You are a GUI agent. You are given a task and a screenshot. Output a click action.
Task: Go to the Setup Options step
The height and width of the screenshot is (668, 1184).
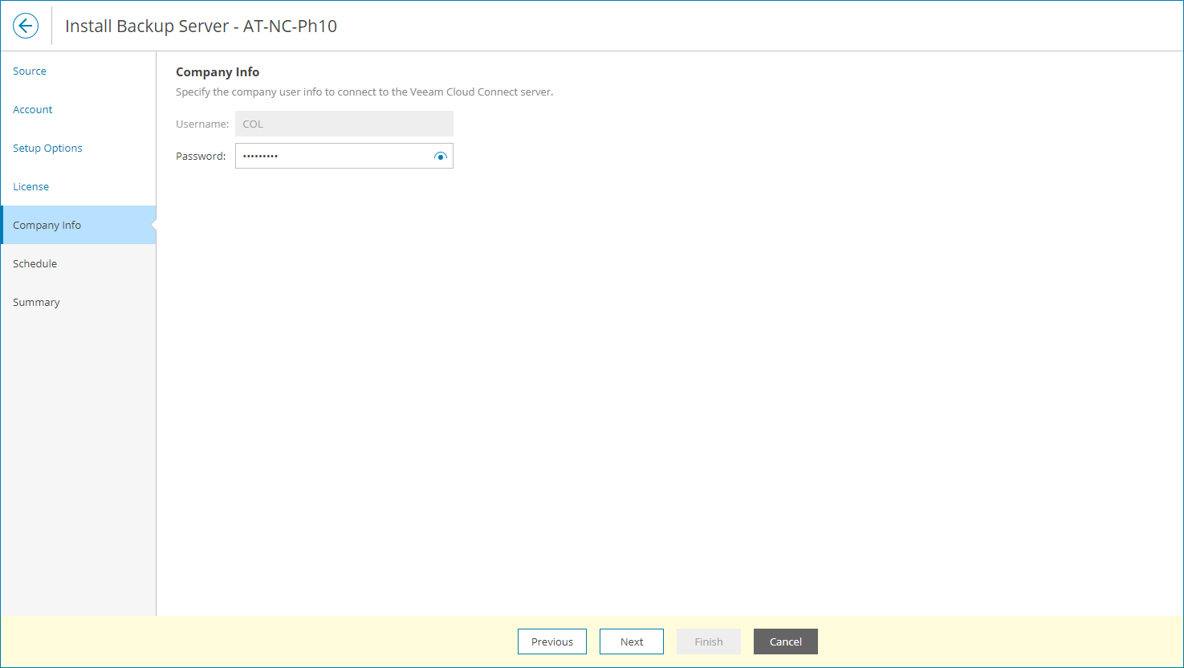coord(47,148)
